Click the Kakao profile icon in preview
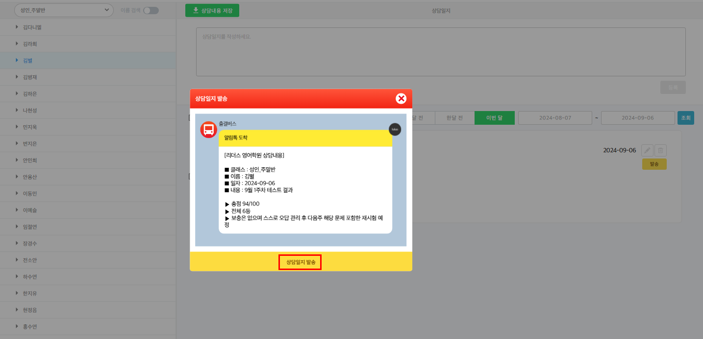 [x=395, y=130]
